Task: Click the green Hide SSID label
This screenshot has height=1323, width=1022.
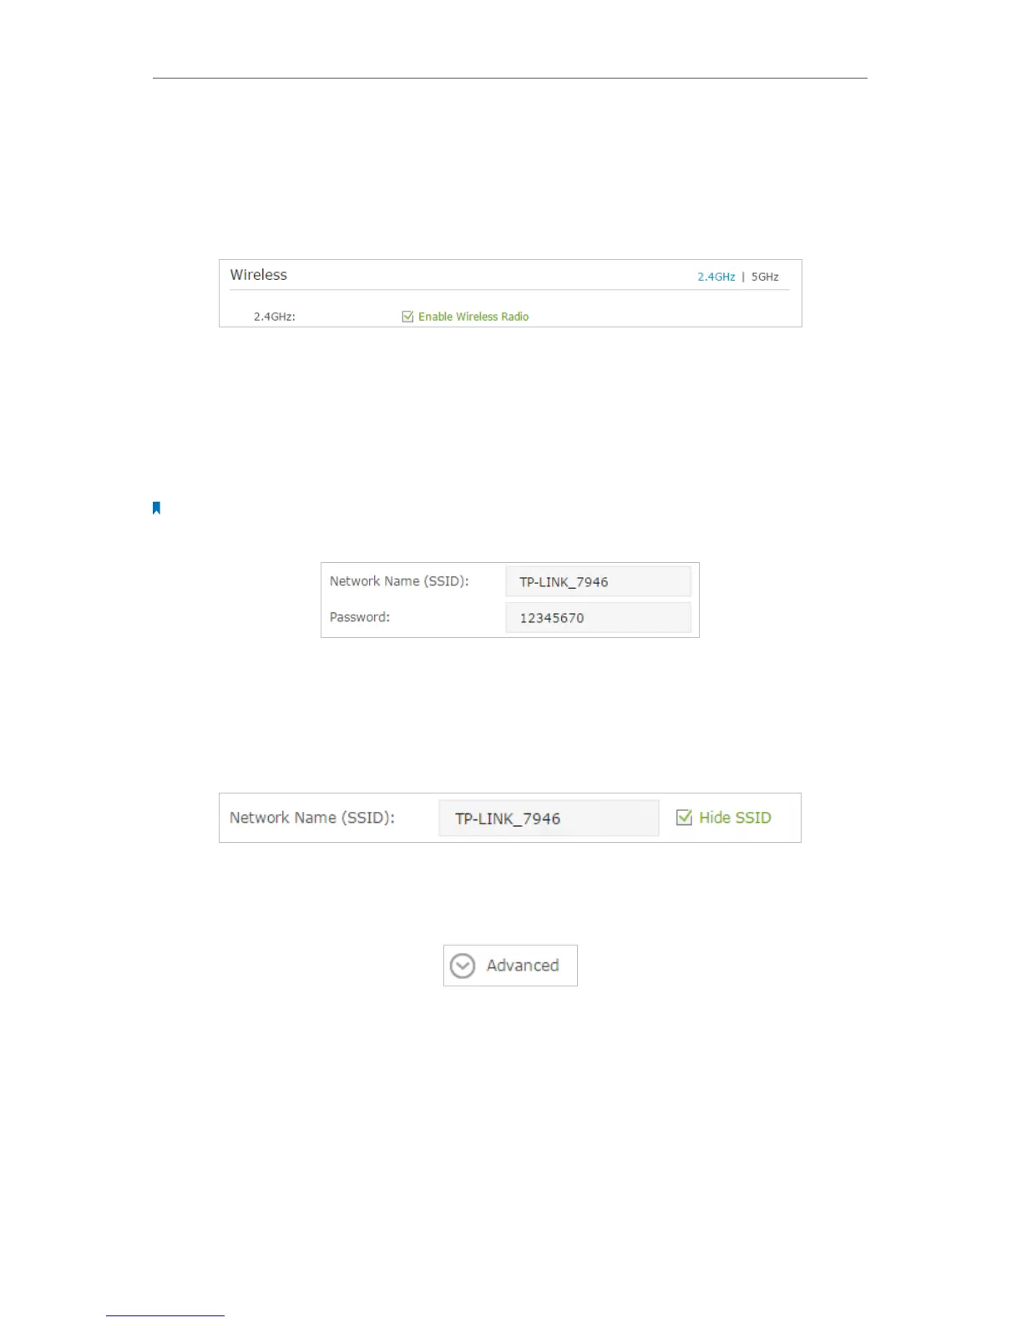Action: pyautogui.click(x=735, y=818)
